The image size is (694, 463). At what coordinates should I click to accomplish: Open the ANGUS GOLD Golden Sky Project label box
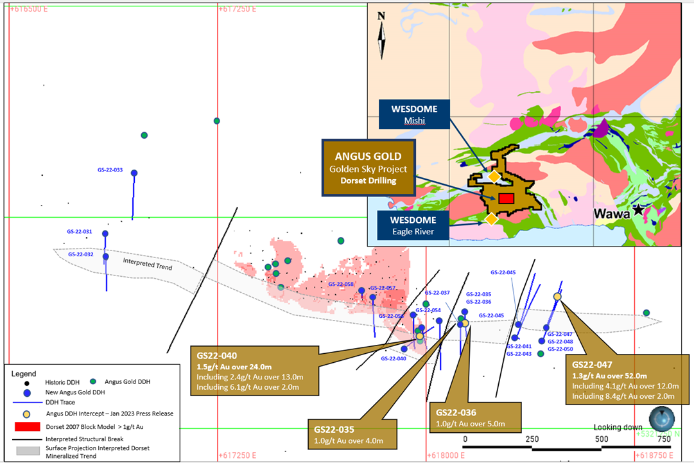point(369,168)
